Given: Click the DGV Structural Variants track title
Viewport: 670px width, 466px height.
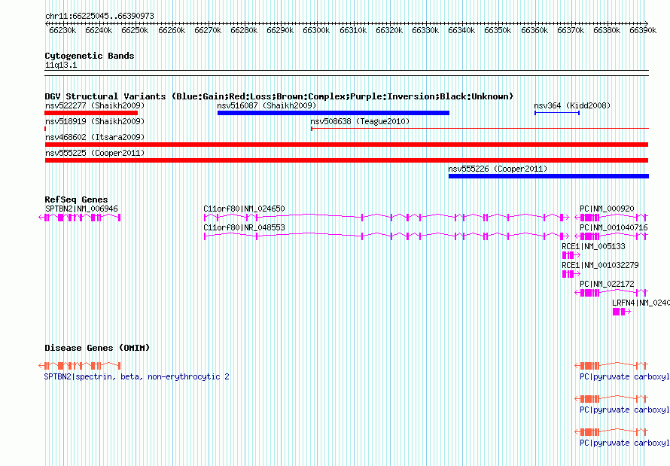Looking at the screenshot, I should 279,96.
